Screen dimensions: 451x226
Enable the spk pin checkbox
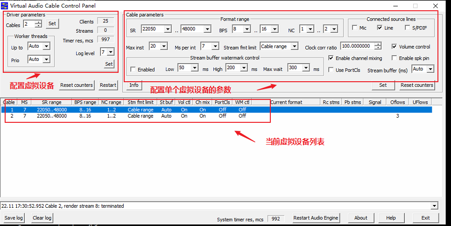[395, 58]
